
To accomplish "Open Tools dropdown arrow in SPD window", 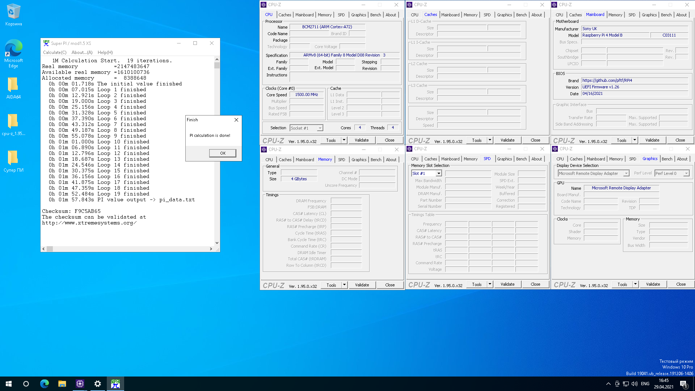I will [x=490, y=284].
